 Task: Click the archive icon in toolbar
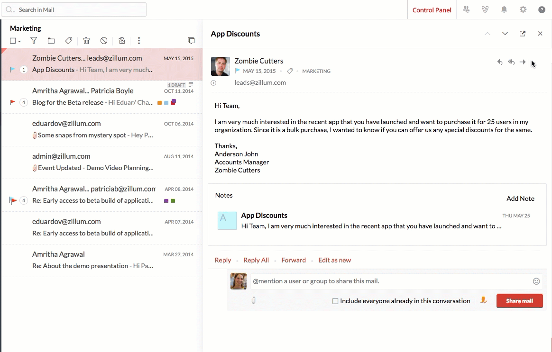tap(121, 41)
